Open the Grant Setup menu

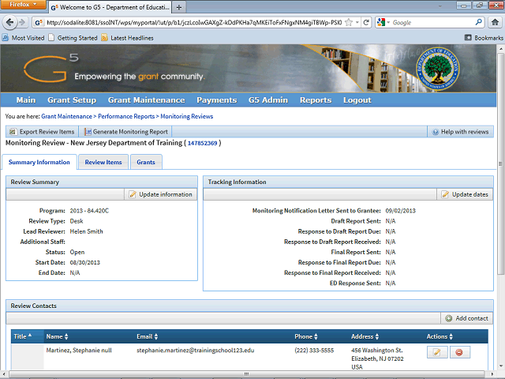point(72,100)
